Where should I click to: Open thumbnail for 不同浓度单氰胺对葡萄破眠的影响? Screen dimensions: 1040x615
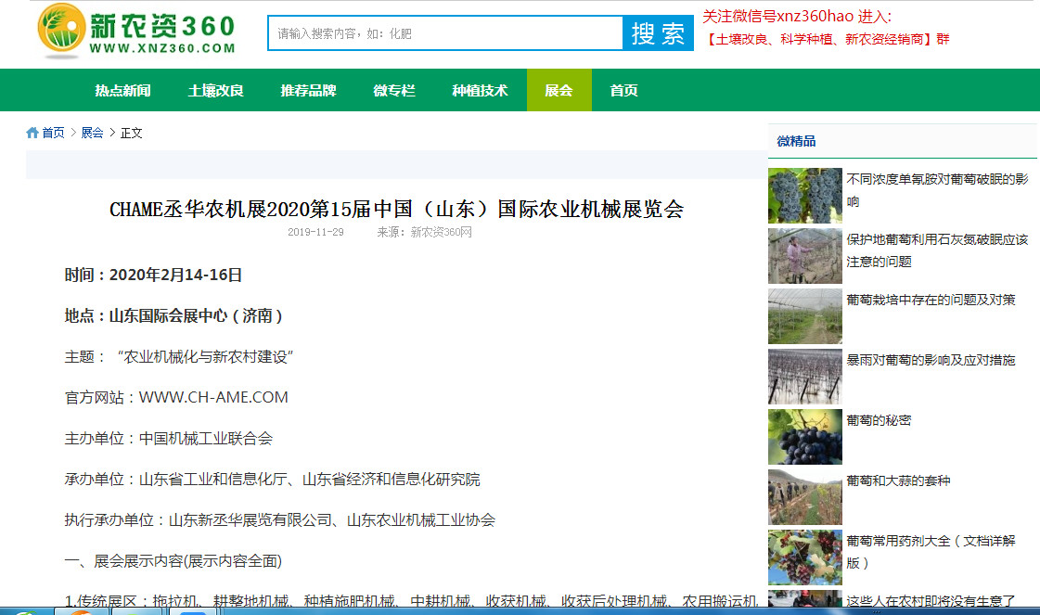(x=805, y=196)
